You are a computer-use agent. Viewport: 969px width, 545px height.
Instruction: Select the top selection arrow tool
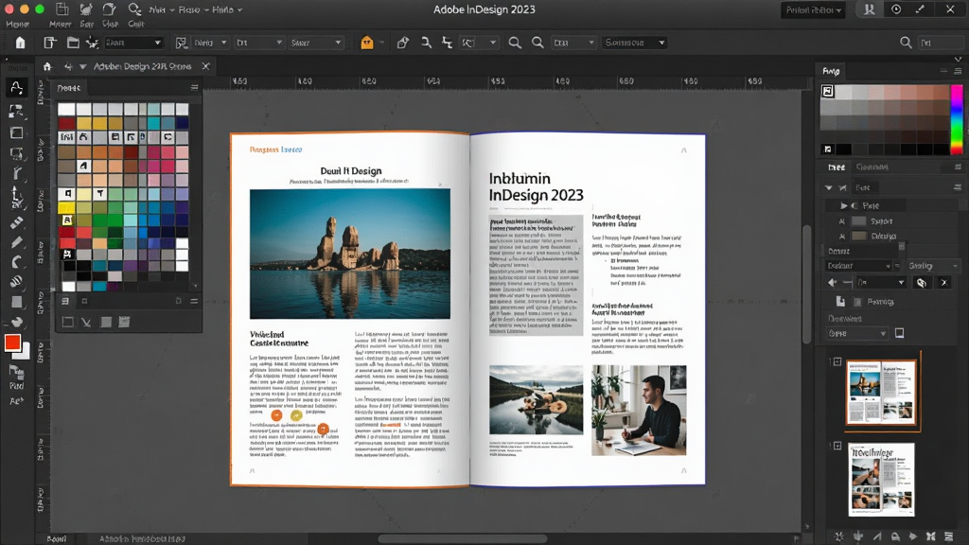(x=17, y=88)
